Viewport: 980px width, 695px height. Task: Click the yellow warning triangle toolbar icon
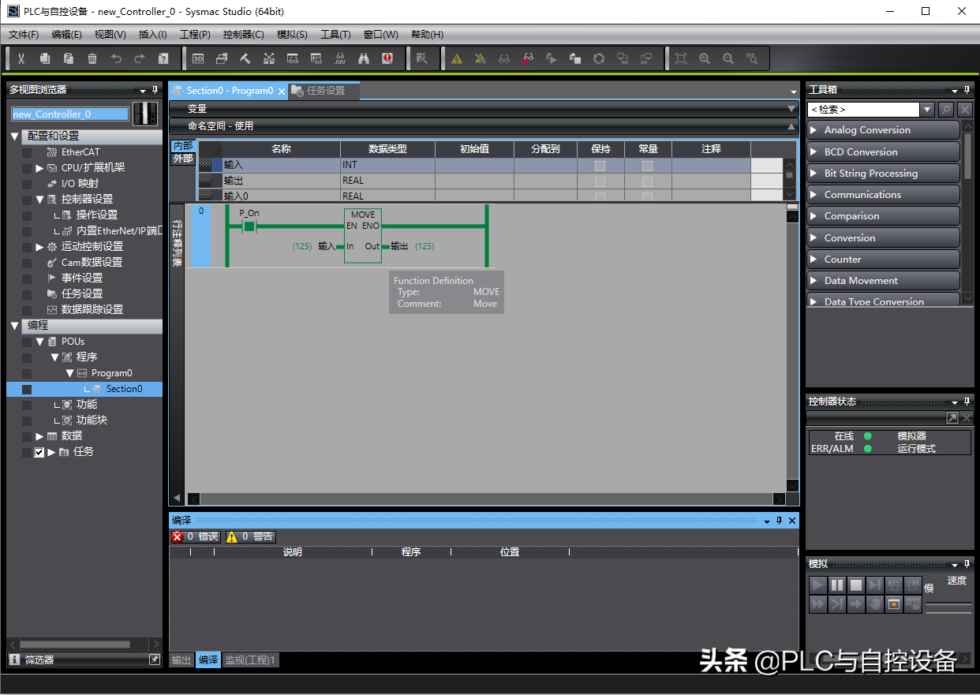457,58
